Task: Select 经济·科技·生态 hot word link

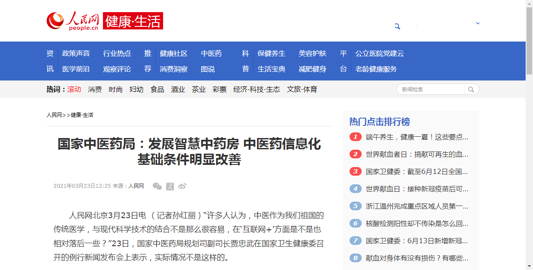Action: pyautogui.click(x=257, y=90)
